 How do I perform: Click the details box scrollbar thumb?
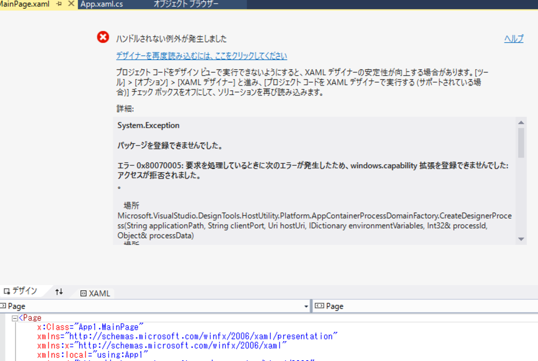pos(521,143)
